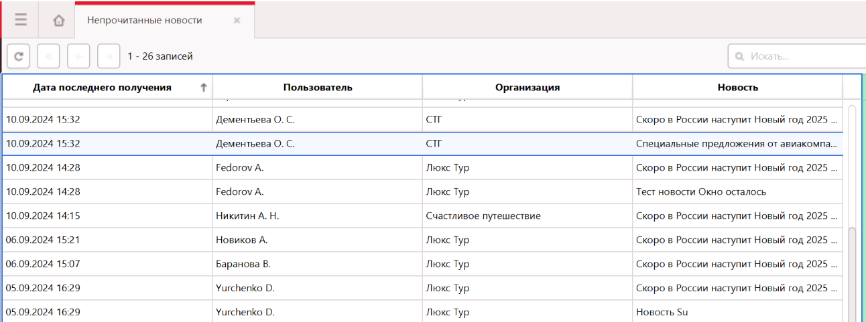Select the Никитин А. Н. row
Viewport: 866px width, 322px height.
click(247, 216)
